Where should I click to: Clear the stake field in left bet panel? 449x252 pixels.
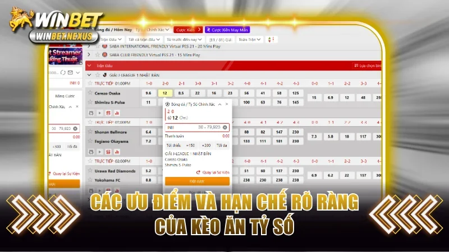point(75,129)
